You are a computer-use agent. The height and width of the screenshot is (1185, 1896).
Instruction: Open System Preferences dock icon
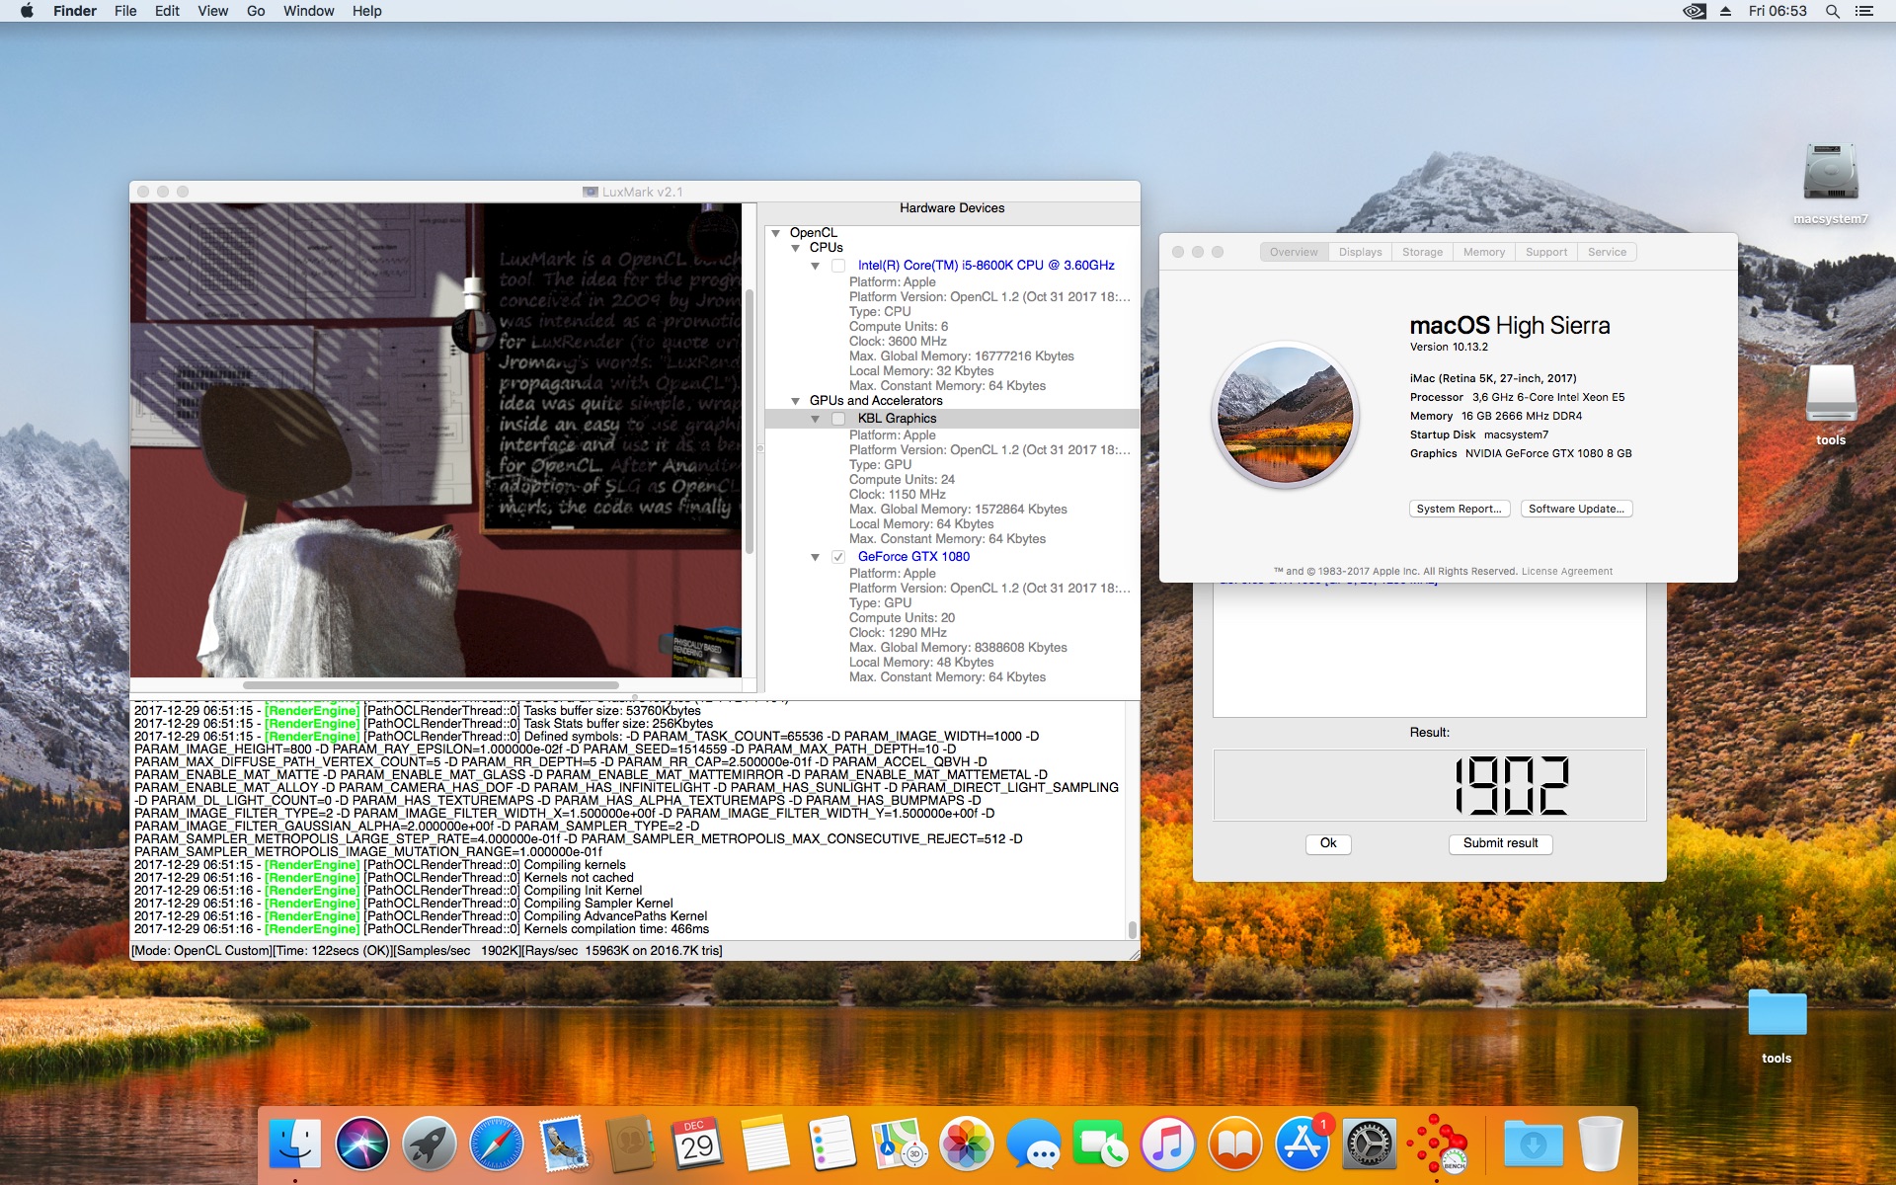(1370, 1144)
